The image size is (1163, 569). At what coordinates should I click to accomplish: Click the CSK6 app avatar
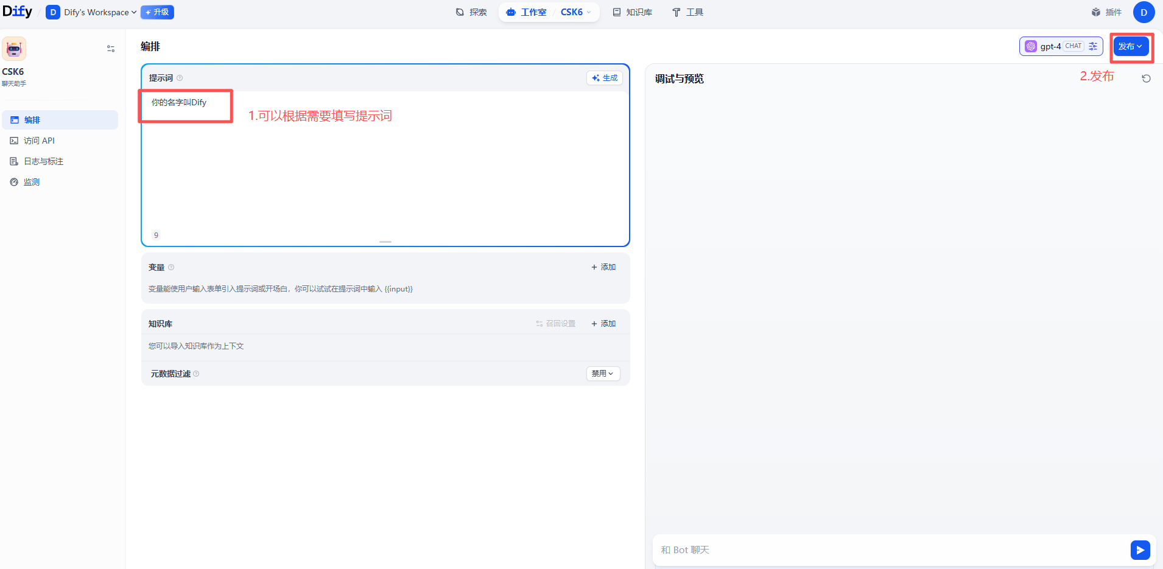pyautogui.click(x=13, y=48)
